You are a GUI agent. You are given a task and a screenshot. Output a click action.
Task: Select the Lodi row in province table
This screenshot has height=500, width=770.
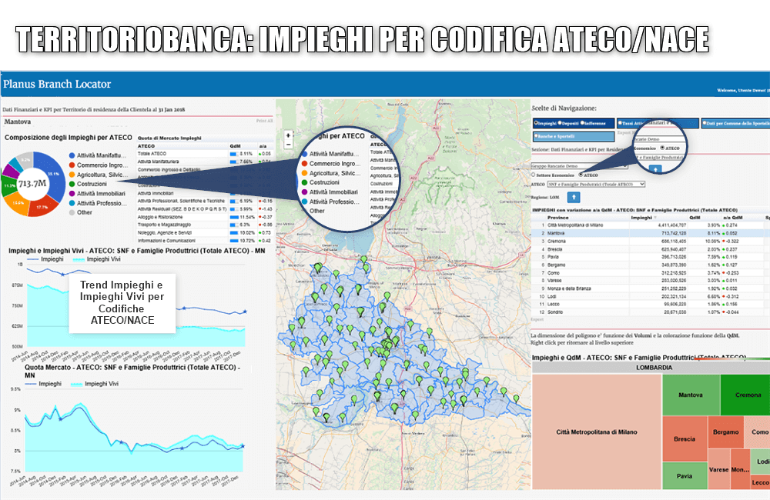coord(650,296)
